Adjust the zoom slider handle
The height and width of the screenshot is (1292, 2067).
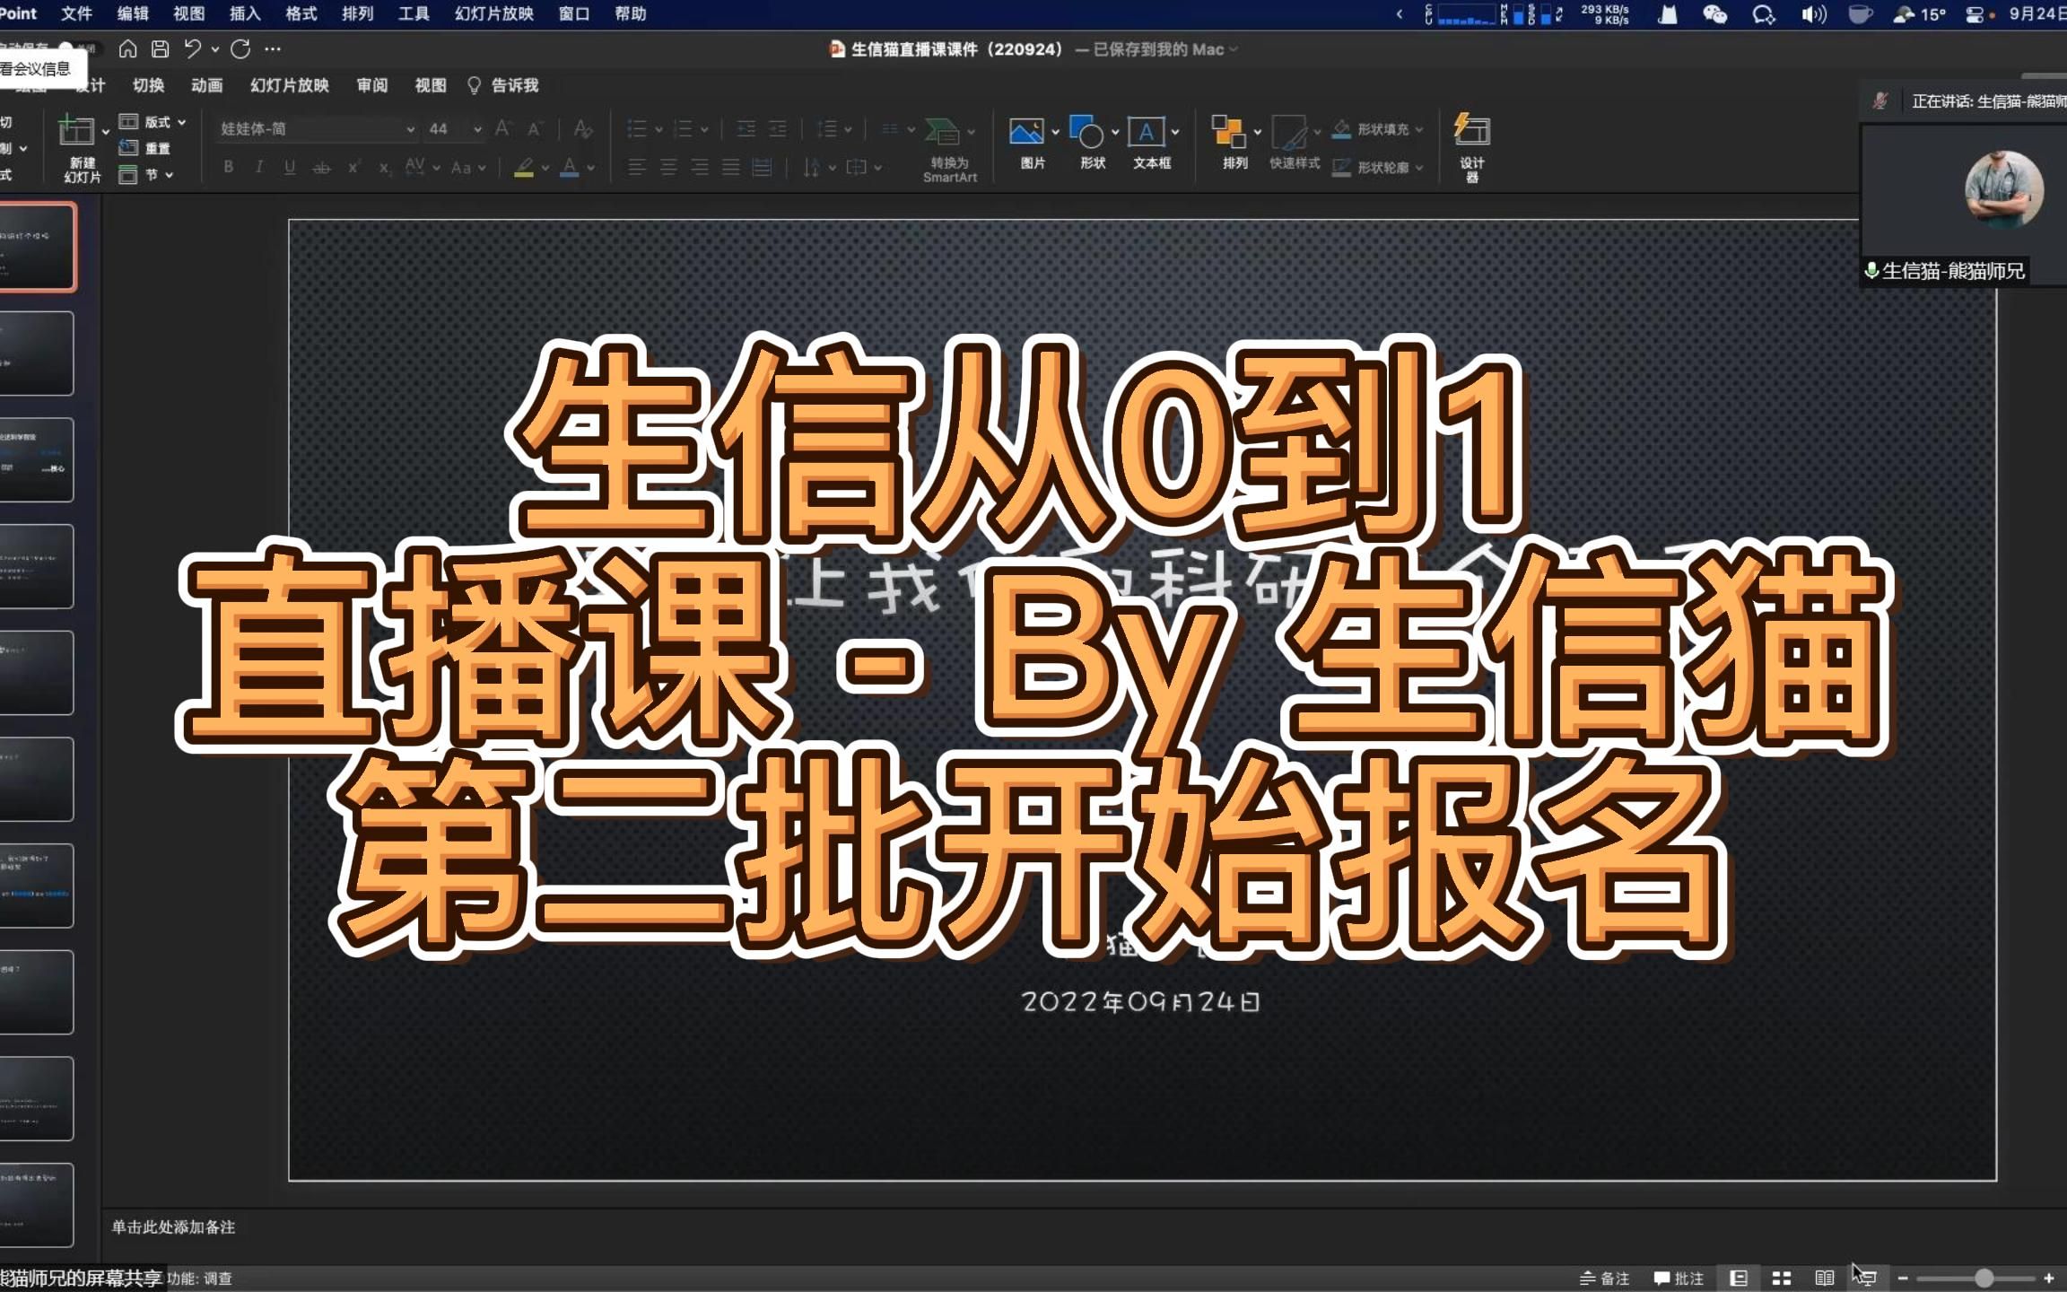pos(1984,1278)
